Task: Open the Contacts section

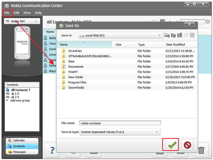Action: coord(22,146)
